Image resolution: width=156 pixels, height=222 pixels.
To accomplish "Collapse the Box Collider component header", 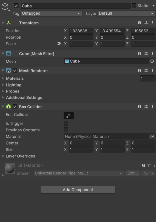I will [x=3, y=107].
